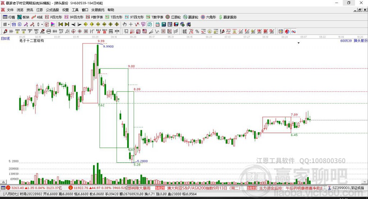Open the 工具 menu
The height and width of the screenshot is (199, 368).
75,10
